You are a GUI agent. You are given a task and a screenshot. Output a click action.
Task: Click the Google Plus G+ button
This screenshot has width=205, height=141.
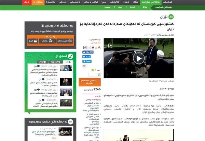[85, 66]
